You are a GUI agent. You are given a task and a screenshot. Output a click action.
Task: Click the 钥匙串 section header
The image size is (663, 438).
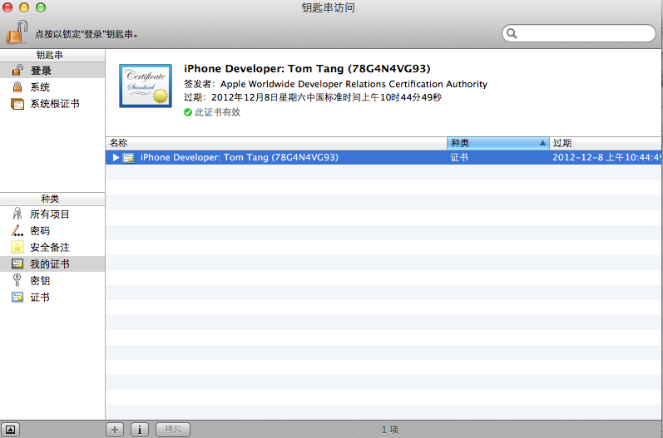(50, 55)
